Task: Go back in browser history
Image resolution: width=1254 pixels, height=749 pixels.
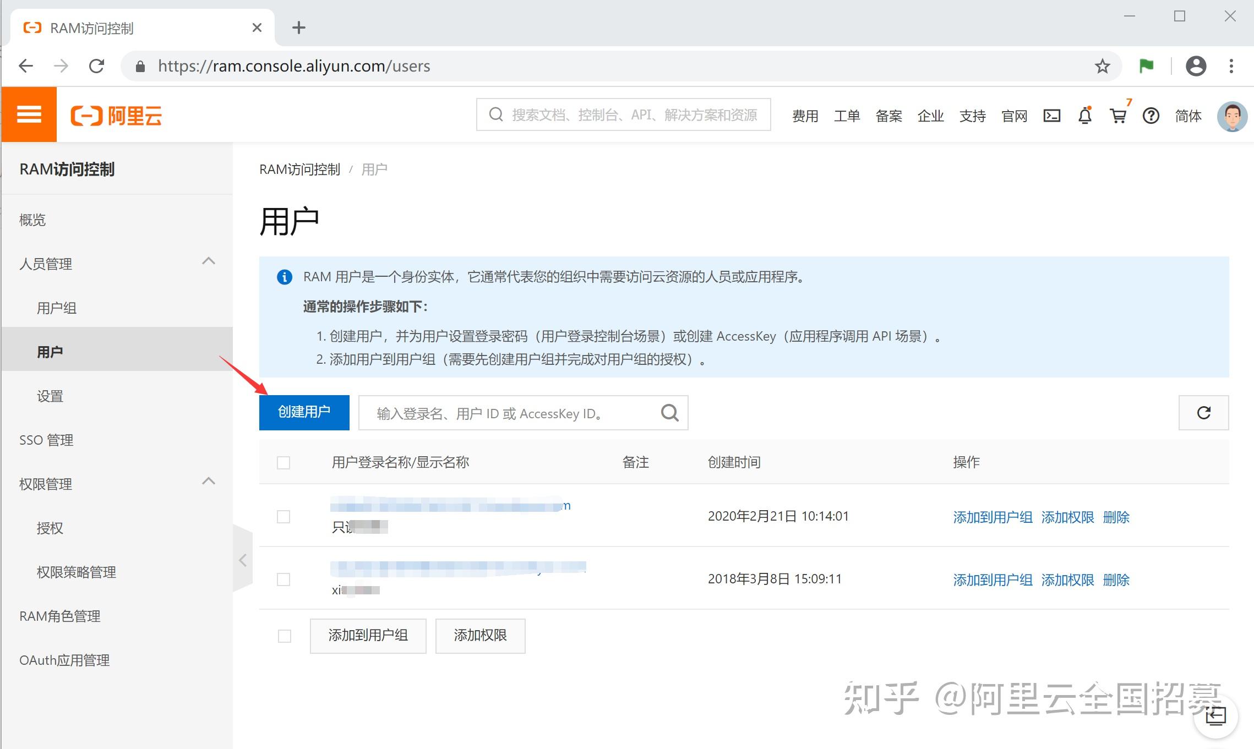Action: coord(26,67)
